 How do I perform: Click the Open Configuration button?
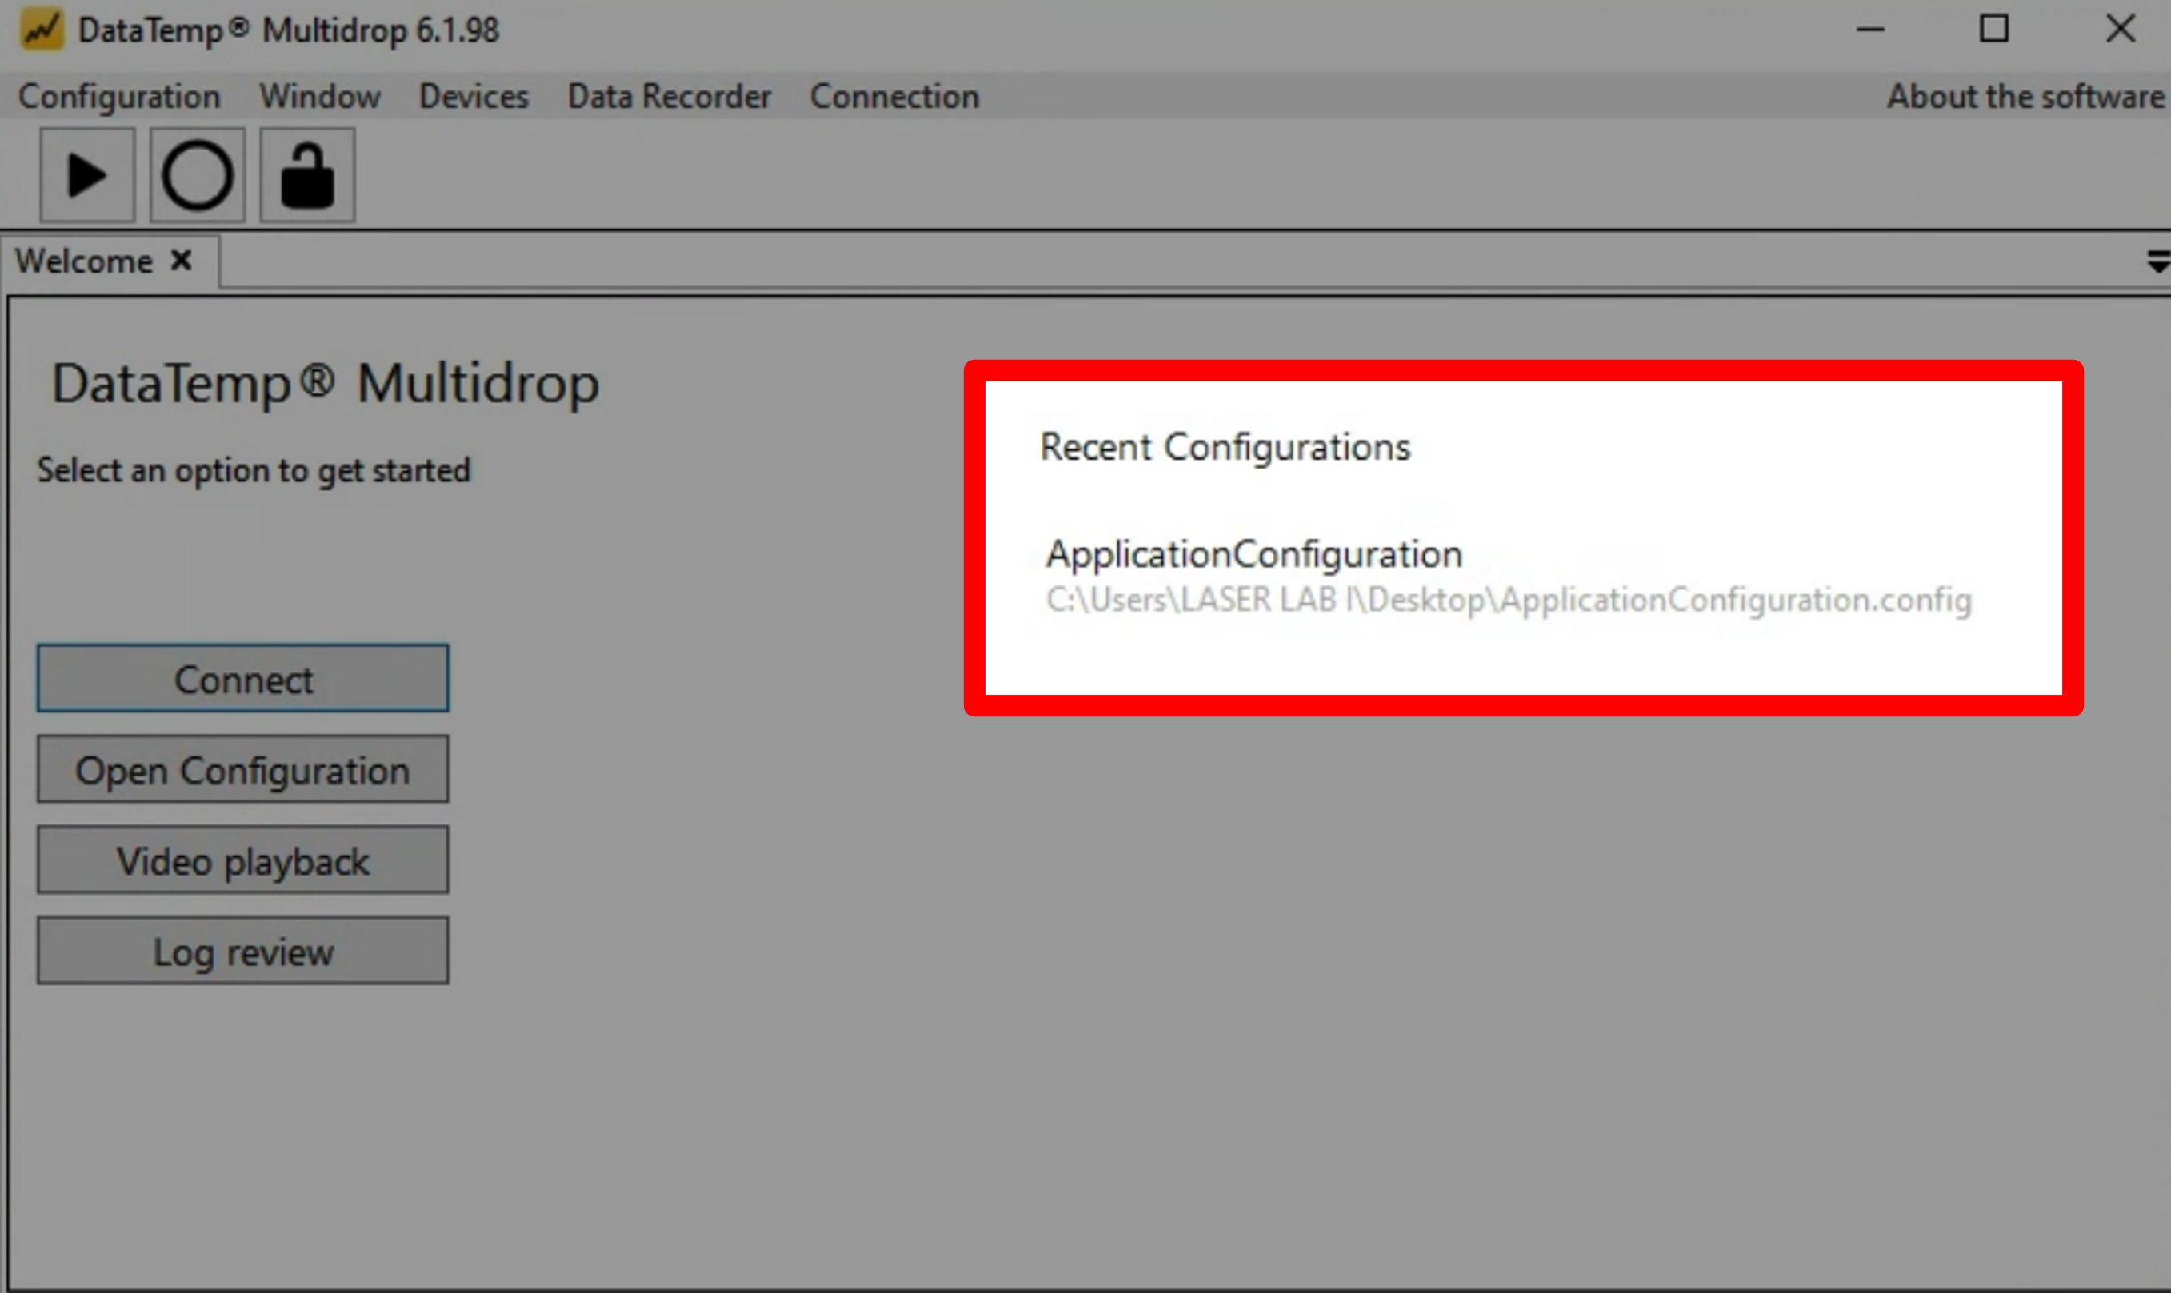[243, 769]
